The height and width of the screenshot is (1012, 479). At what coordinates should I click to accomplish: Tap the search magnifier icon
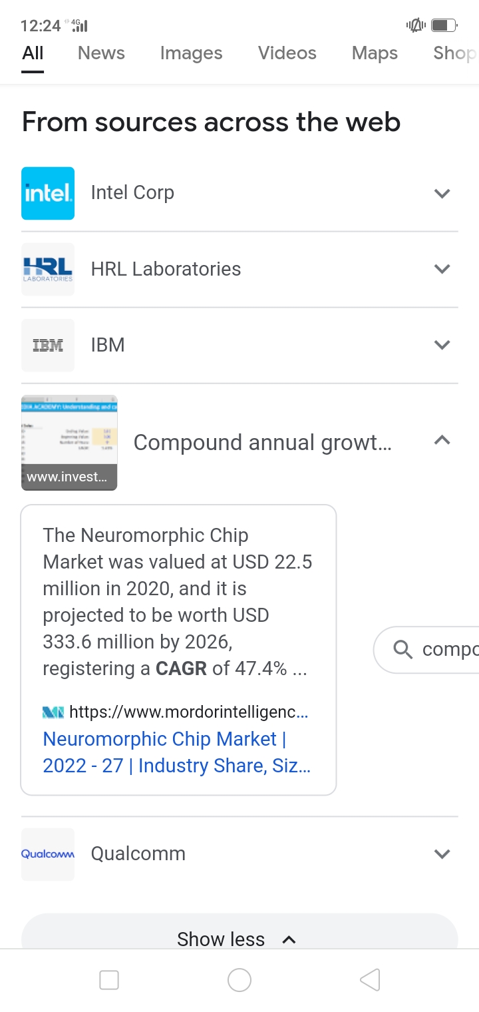pyautogui.click(x=403, y=648)
